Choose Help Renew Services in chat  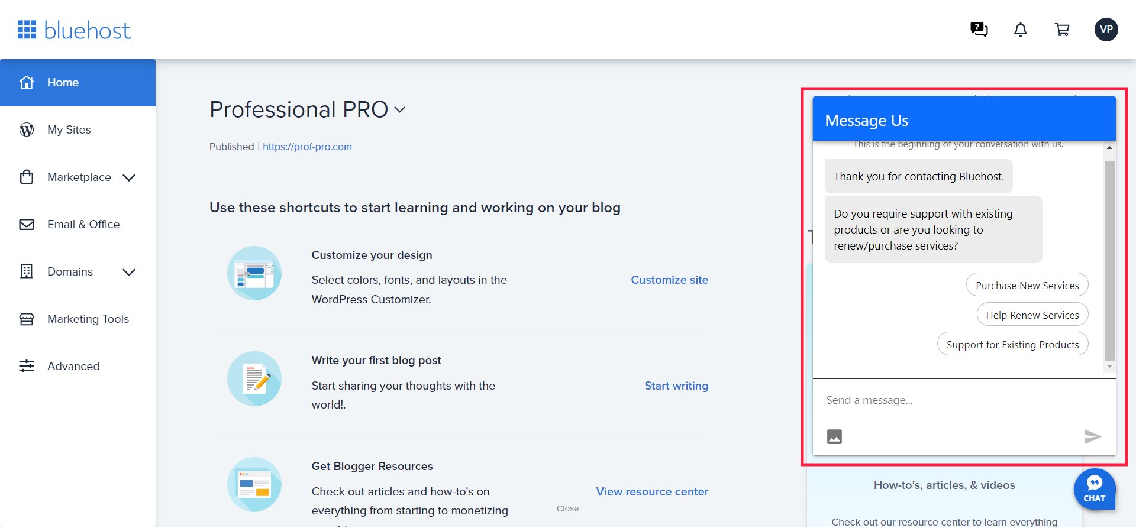tap(1032, 315)
